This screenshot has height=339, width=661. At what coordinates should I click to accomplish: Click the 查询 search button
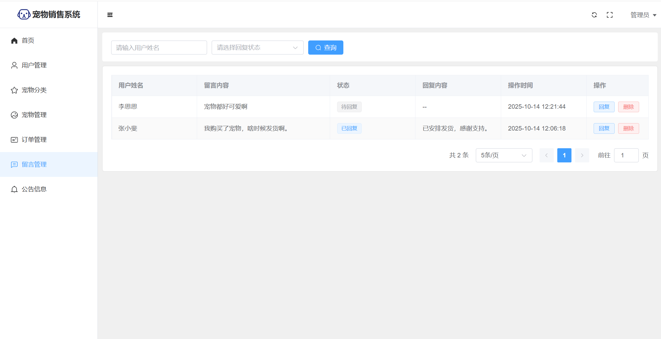coord(326,48)
